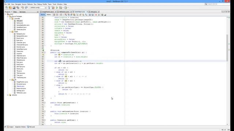Screen dimensions: 234x131
Task: Click Find Previous Occurrence editor icon
Action: click(68, 15)
